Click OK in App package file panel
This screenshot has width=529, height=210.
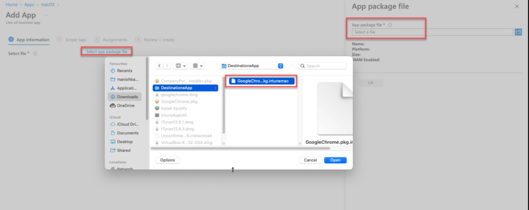(370, 83)
